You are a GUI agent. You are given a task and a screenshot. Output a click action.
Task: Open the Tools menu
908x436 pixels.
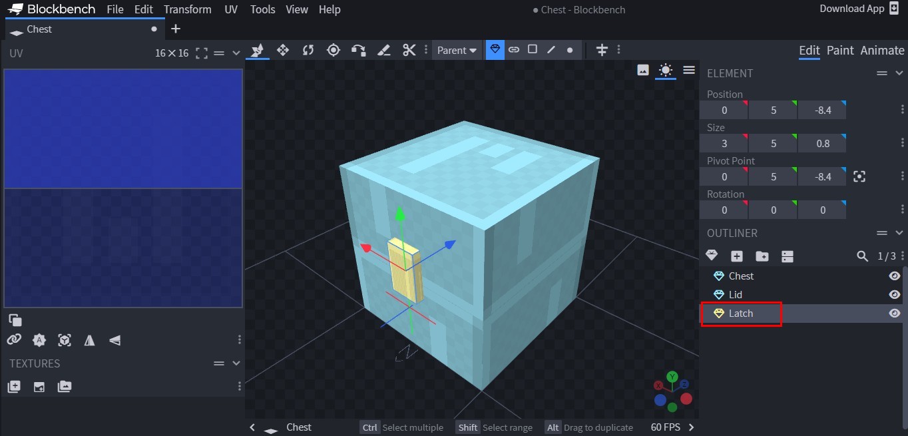(x=263, y=9)
